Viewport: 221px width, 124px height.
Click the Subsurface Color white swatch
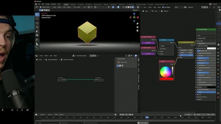[211, 48]
